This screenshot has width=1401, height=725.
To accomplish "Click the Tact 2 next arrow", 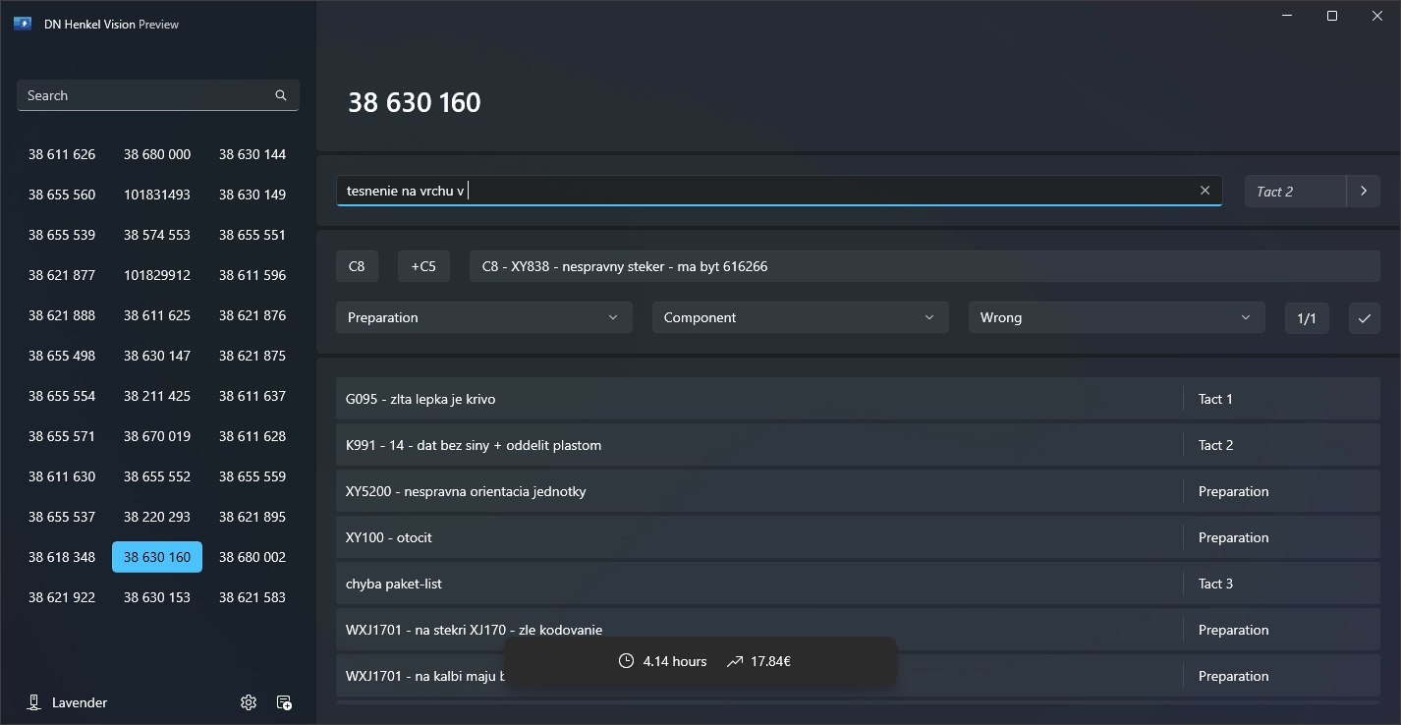I will tap(1363, 192).
